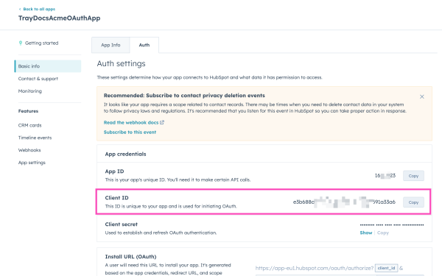Switch to the App Info tab
Viewport: 442px width, 276px height.
pos(110,45)
